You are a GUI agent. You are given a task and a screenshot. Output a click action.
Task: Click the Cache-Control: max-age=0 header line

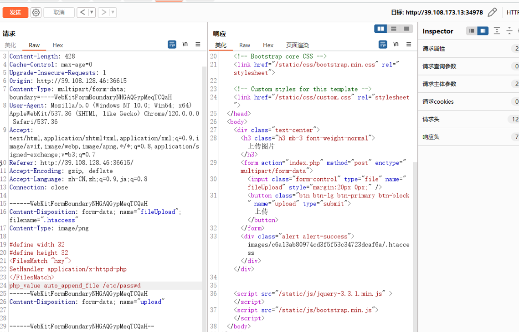[51, 65]
